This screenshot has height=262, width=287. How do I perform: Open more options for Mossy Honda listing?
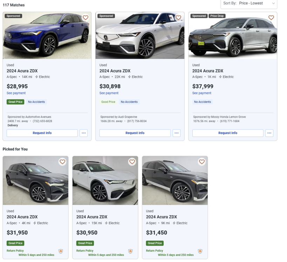point(269,133)
